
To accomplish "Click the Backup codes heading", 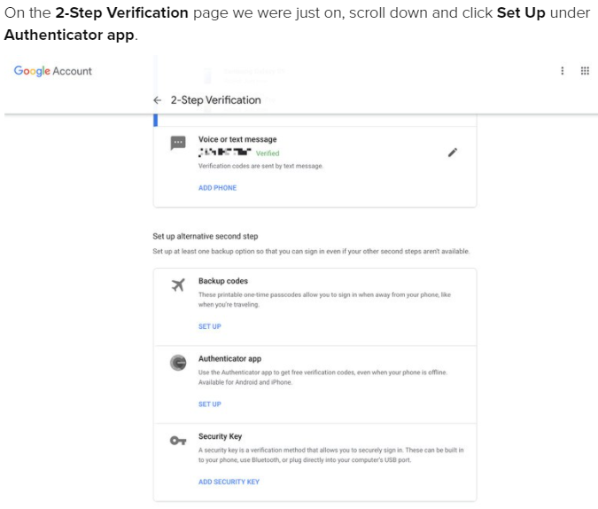I will 223,281.
